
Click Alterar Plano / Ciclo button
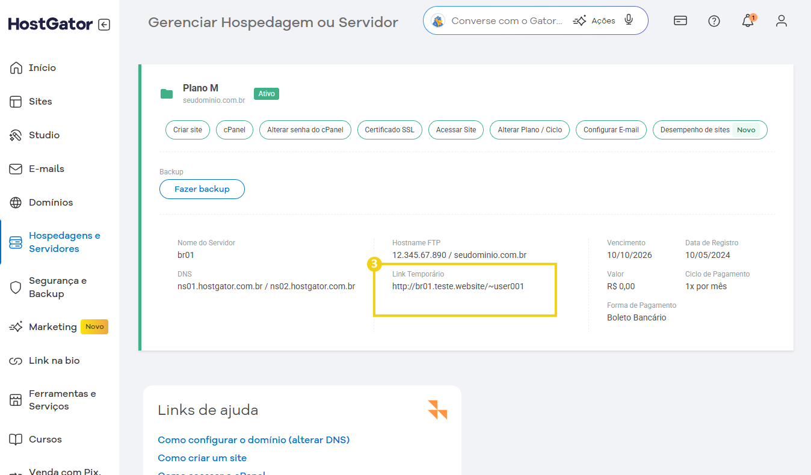click(529, 130)
